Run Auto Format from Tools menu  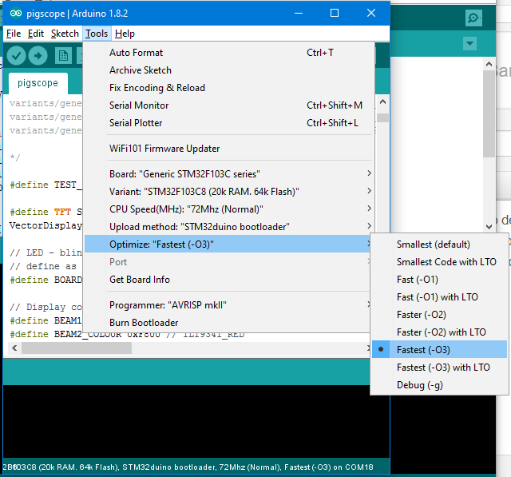(228, 53)
